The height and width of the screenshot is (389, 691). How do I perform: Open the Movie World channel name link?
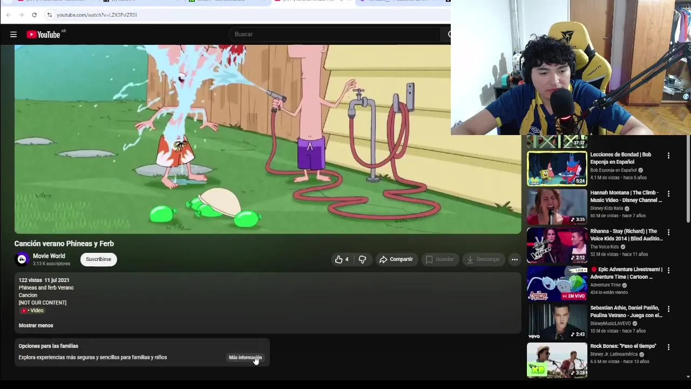49,256
